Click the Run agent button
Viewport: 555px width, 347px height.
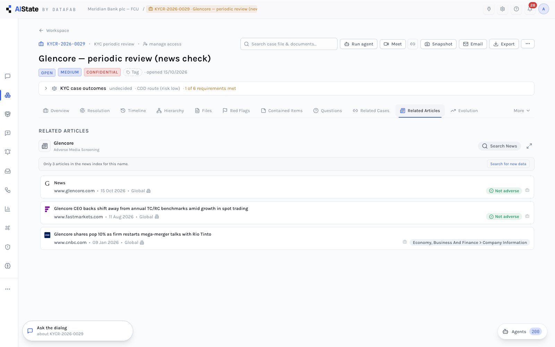pos(359,44)
